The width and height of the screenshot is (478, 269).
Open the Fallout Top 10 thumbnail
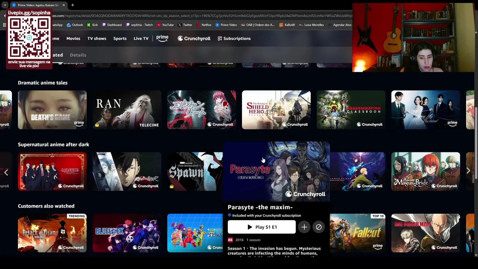pyautogui.click(x=358, y=233)
